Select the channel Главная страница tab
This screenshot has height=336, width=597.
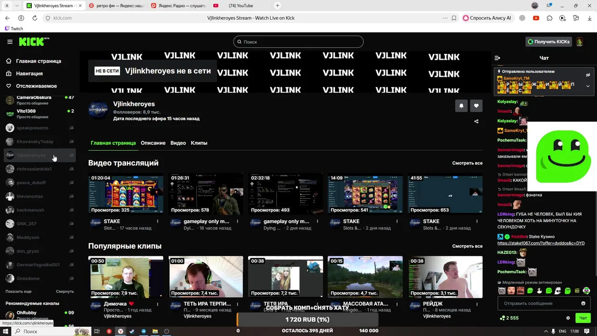(113, 143)
